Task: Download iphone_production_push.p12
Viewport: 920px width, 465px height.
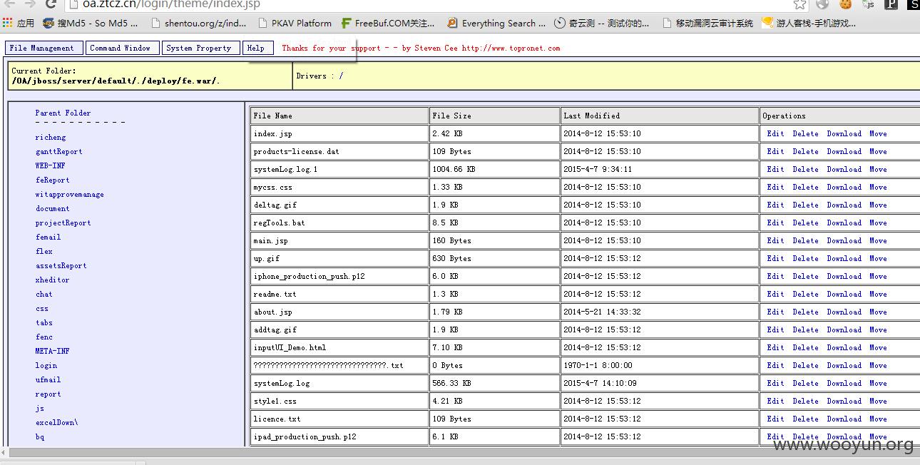Action: (844, 276)
